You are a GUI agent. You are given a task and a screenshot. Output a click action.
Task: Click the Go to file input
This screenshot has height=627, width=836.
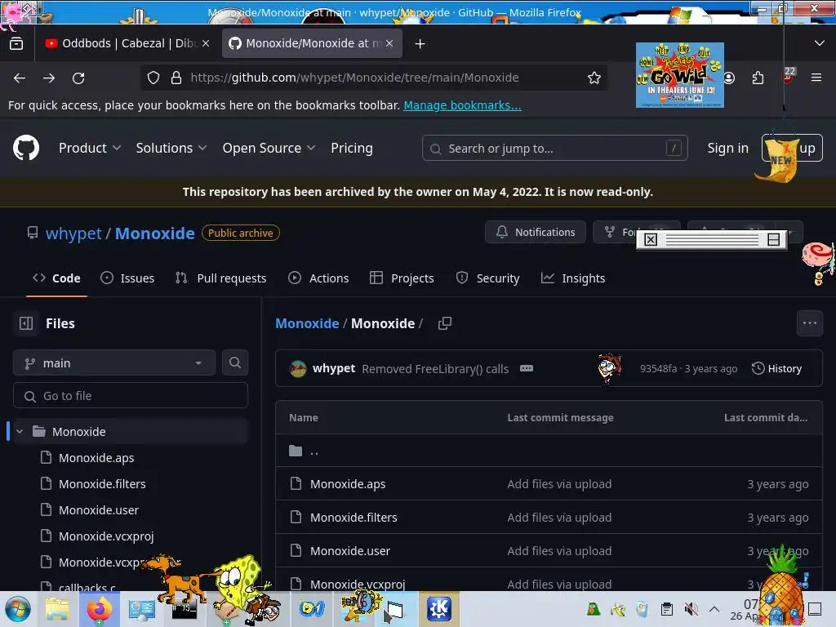pyautogui.click(x=131, y=396)
